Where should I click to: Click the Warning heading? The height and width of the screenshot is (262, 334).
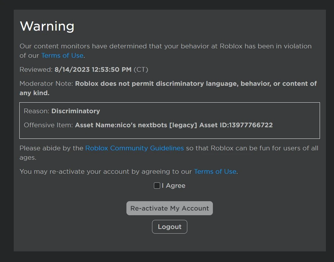[47, 26]
